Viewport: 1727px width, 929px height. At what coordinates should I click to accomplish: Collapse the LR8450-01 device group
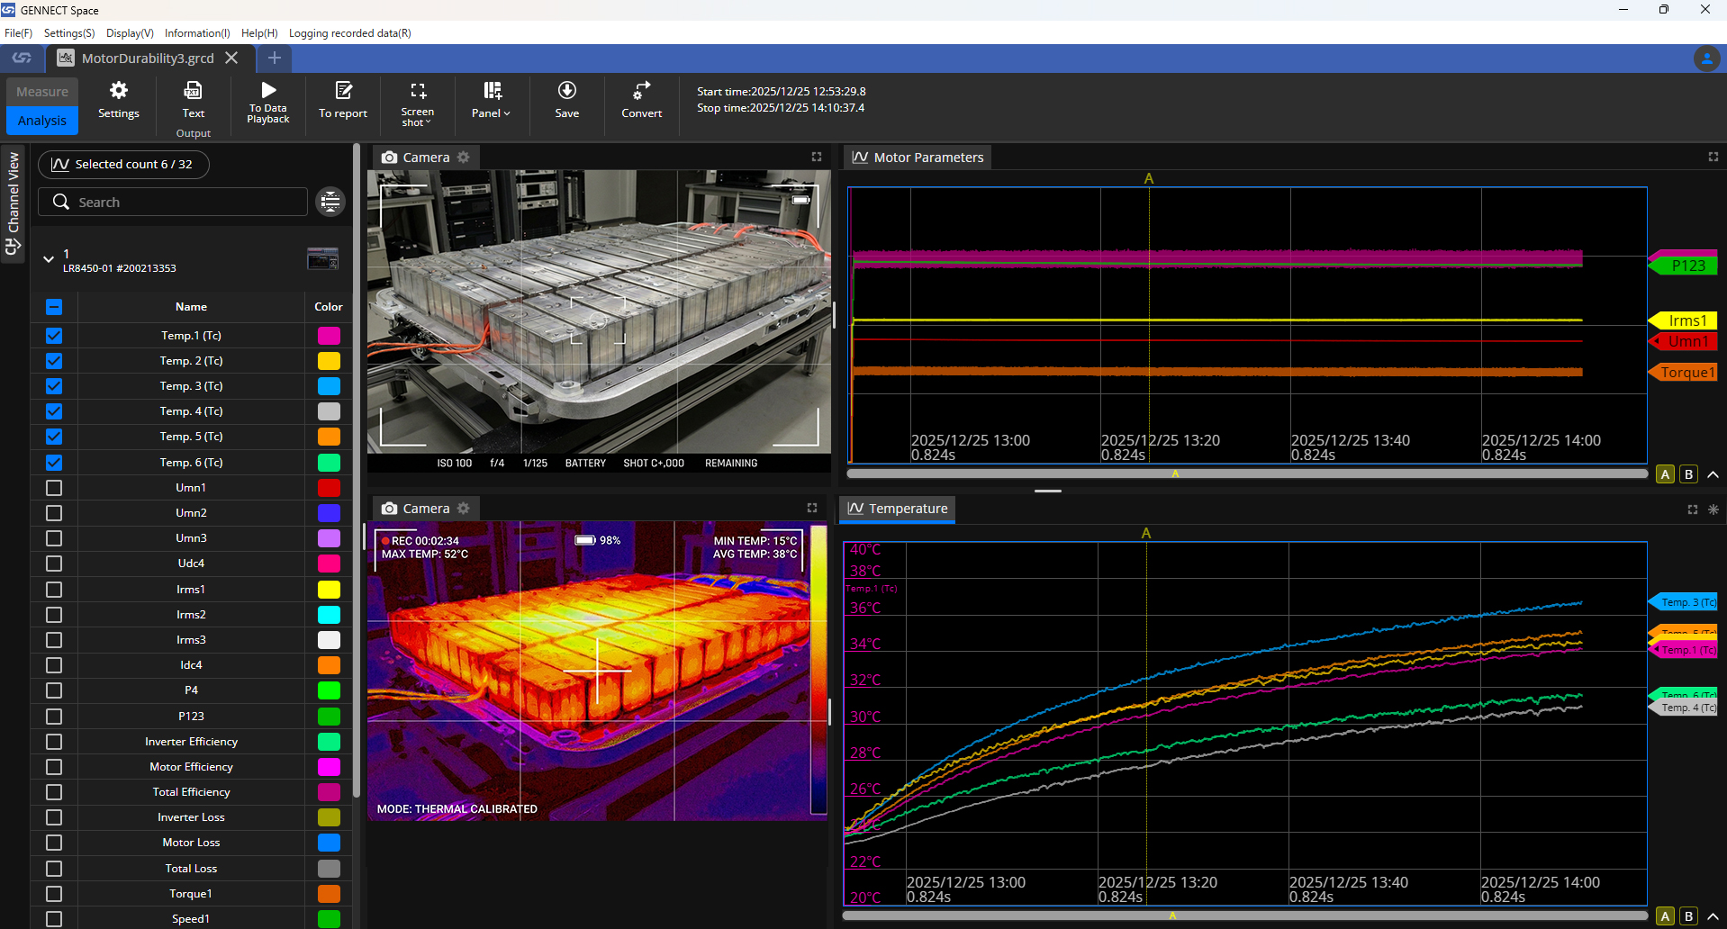(49, 259)
